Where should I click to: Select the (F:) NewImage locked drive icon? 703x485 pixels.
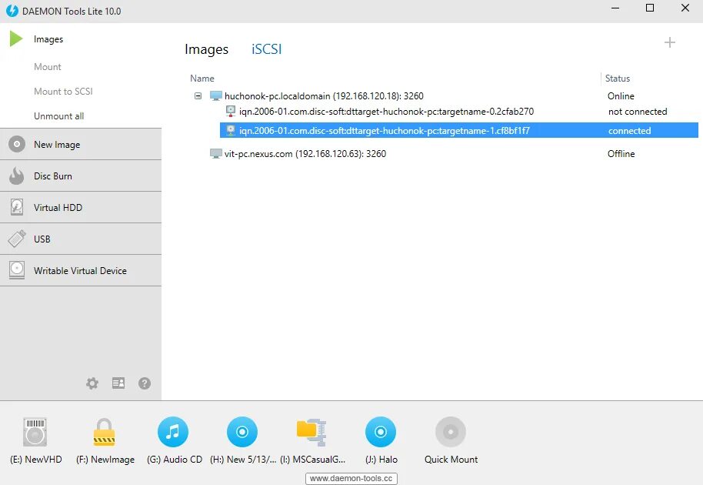click(104, 432)
